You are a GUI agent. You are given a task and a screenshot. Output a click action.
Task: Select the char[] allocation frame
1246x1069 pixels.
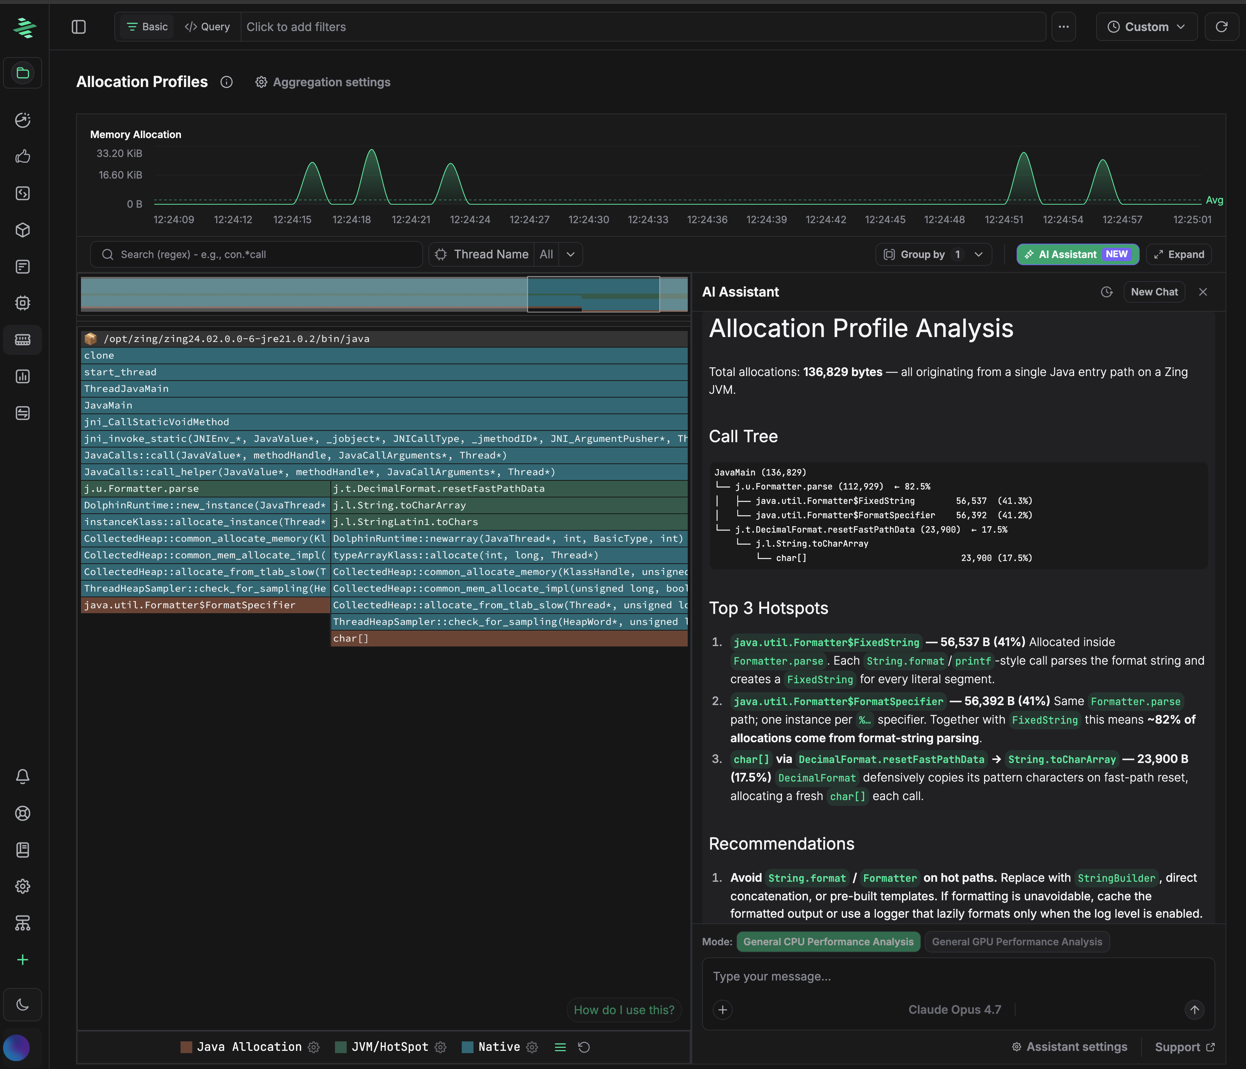tap(509, 639)
